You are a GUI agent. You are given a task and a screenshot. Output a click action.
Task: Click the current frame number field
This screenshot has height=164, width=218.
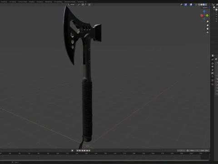coord(181,150)
